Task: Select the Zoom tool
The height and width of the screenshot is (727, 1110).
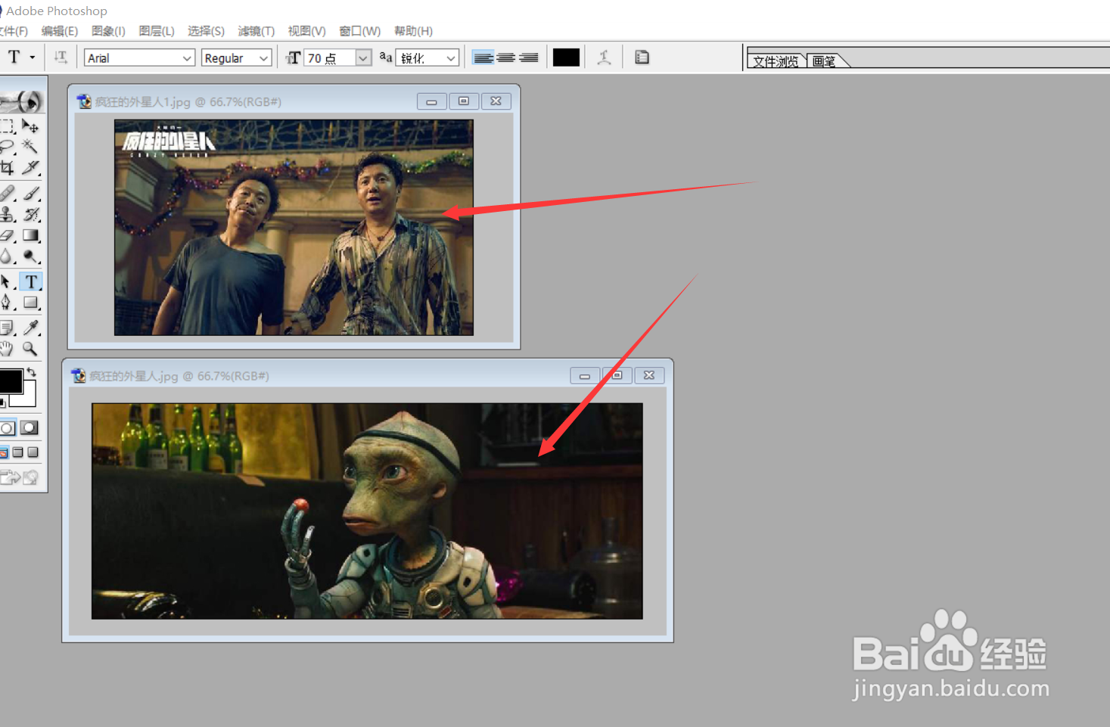Action: coord(30,349)
